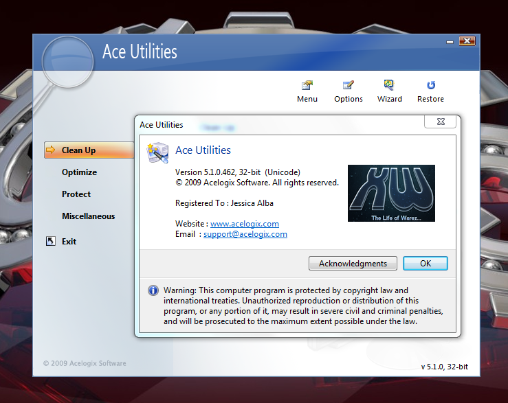Click the 'v 5.1.0, 32-bit' status text

click(445, 367)
